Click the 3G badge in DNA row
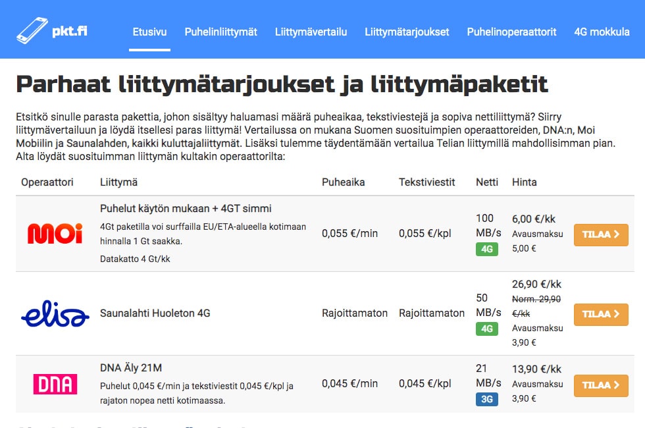Viewport: 645px width, 428px height. (x=487, y=399)
